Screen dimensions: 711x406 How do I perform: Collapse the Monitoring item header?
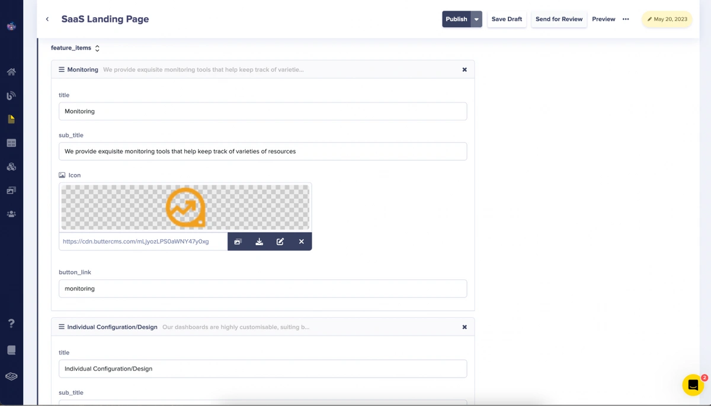tap(82, 69)
